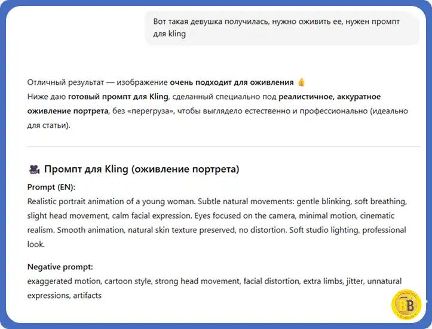This screenshot has height=329, width=432.
Task: Click the heading "Промпт для Kling (оживление портрета)"
Action: 142,170
